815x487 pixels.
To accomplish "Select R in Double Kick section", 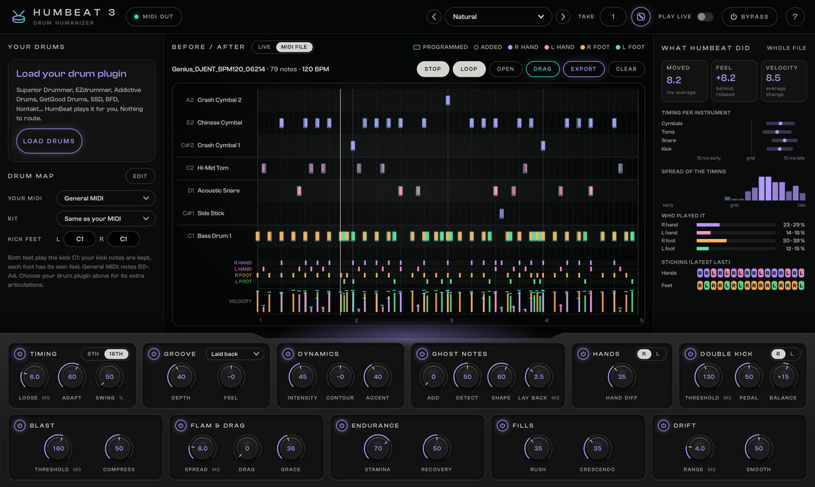I will (x=778, y=354).
